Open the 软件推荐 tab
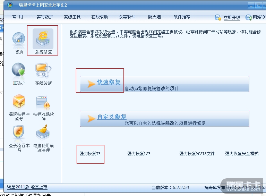The width and height of the screenshot is (266, 196). click(182, 17)
